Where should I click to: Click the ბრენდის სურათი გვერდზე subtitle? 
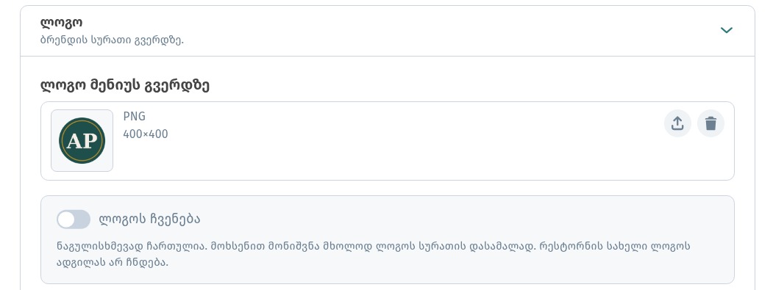coord(112,40)
